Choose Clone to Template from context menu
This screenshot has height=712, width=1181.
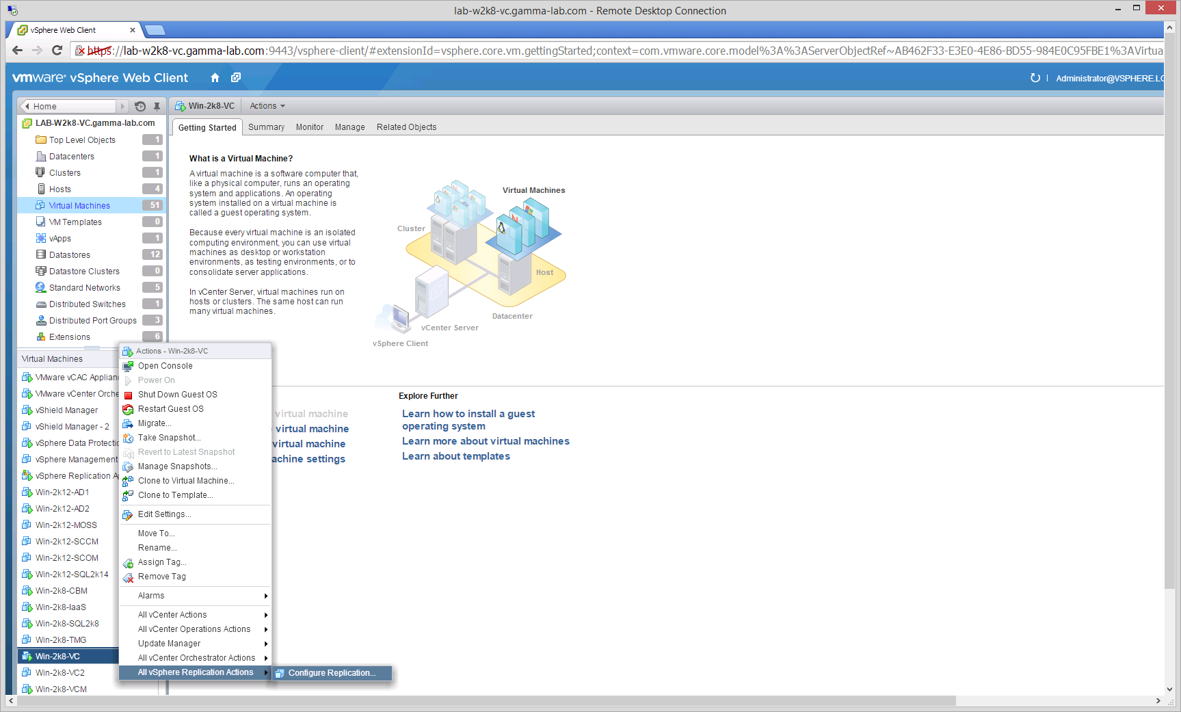[x=175, y=495]
